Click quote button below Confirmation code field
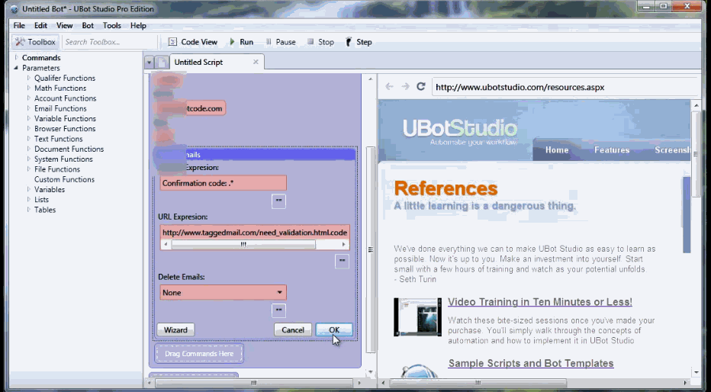The image size is (711, 392). point(278,201)
